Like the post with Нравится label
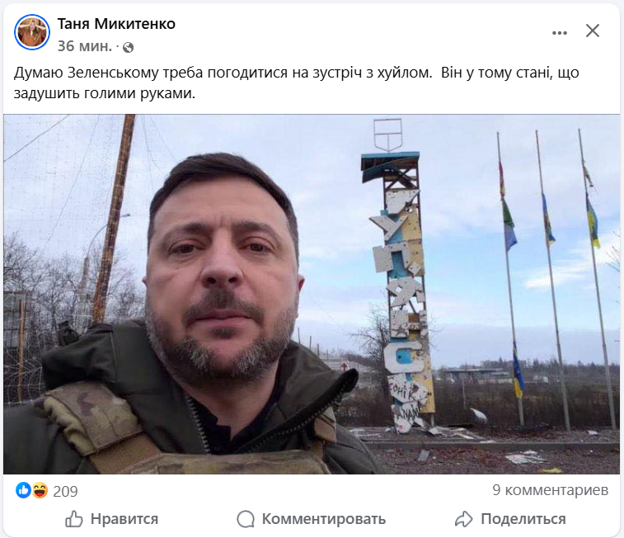 click(x=124, y=519)
